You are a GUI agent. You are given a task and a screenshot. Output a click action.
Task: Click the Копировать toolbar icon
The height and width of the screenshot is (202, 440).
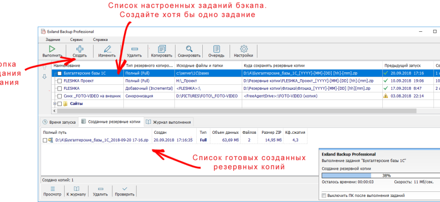[161, 49]
